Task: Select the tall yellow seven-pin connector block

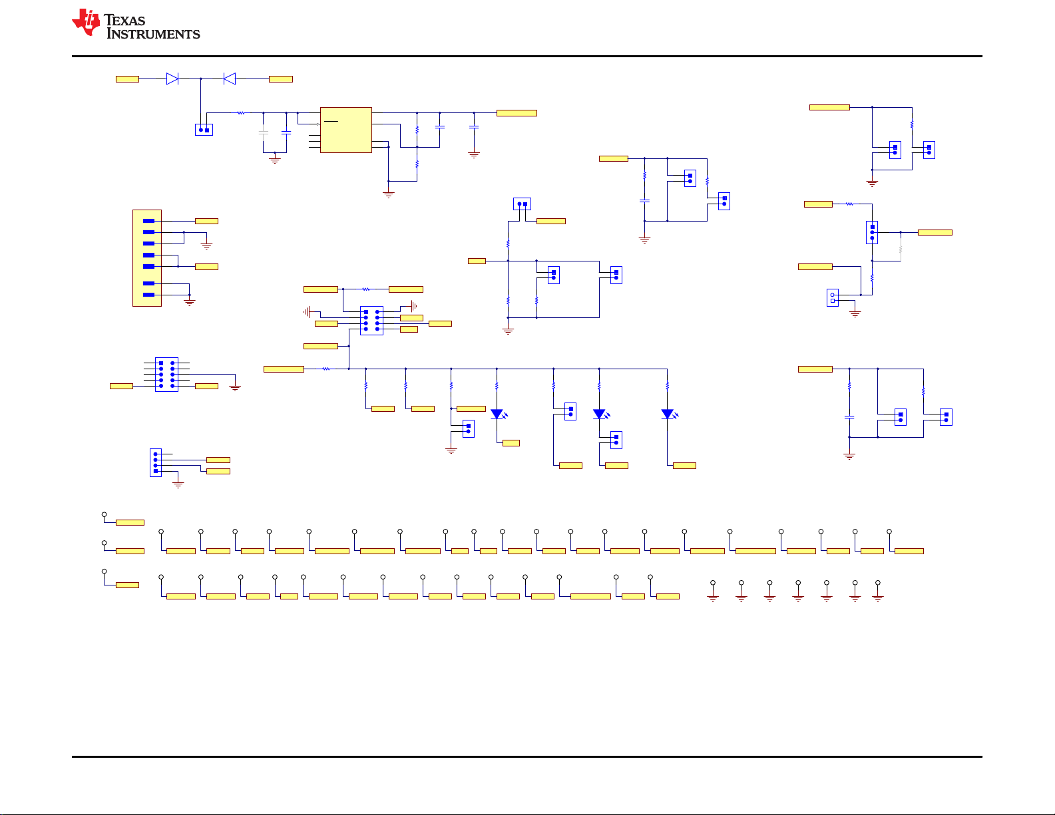Action: [x=147, y=258]
